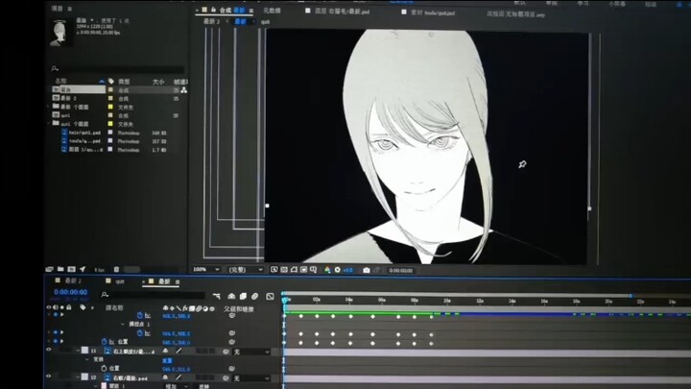Click the Project panel search field
This screenshot has height=389, width=691.
click(106, 69)
